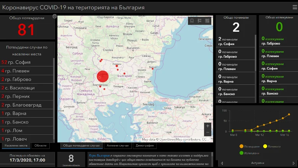The image size is (298, 168).
Task: Go to next chart with right arrow
Action: (x=293, y=163)
